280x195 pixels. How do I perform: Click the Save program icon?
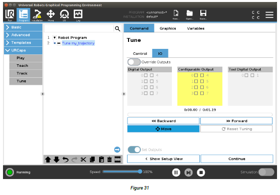point(203,14)
